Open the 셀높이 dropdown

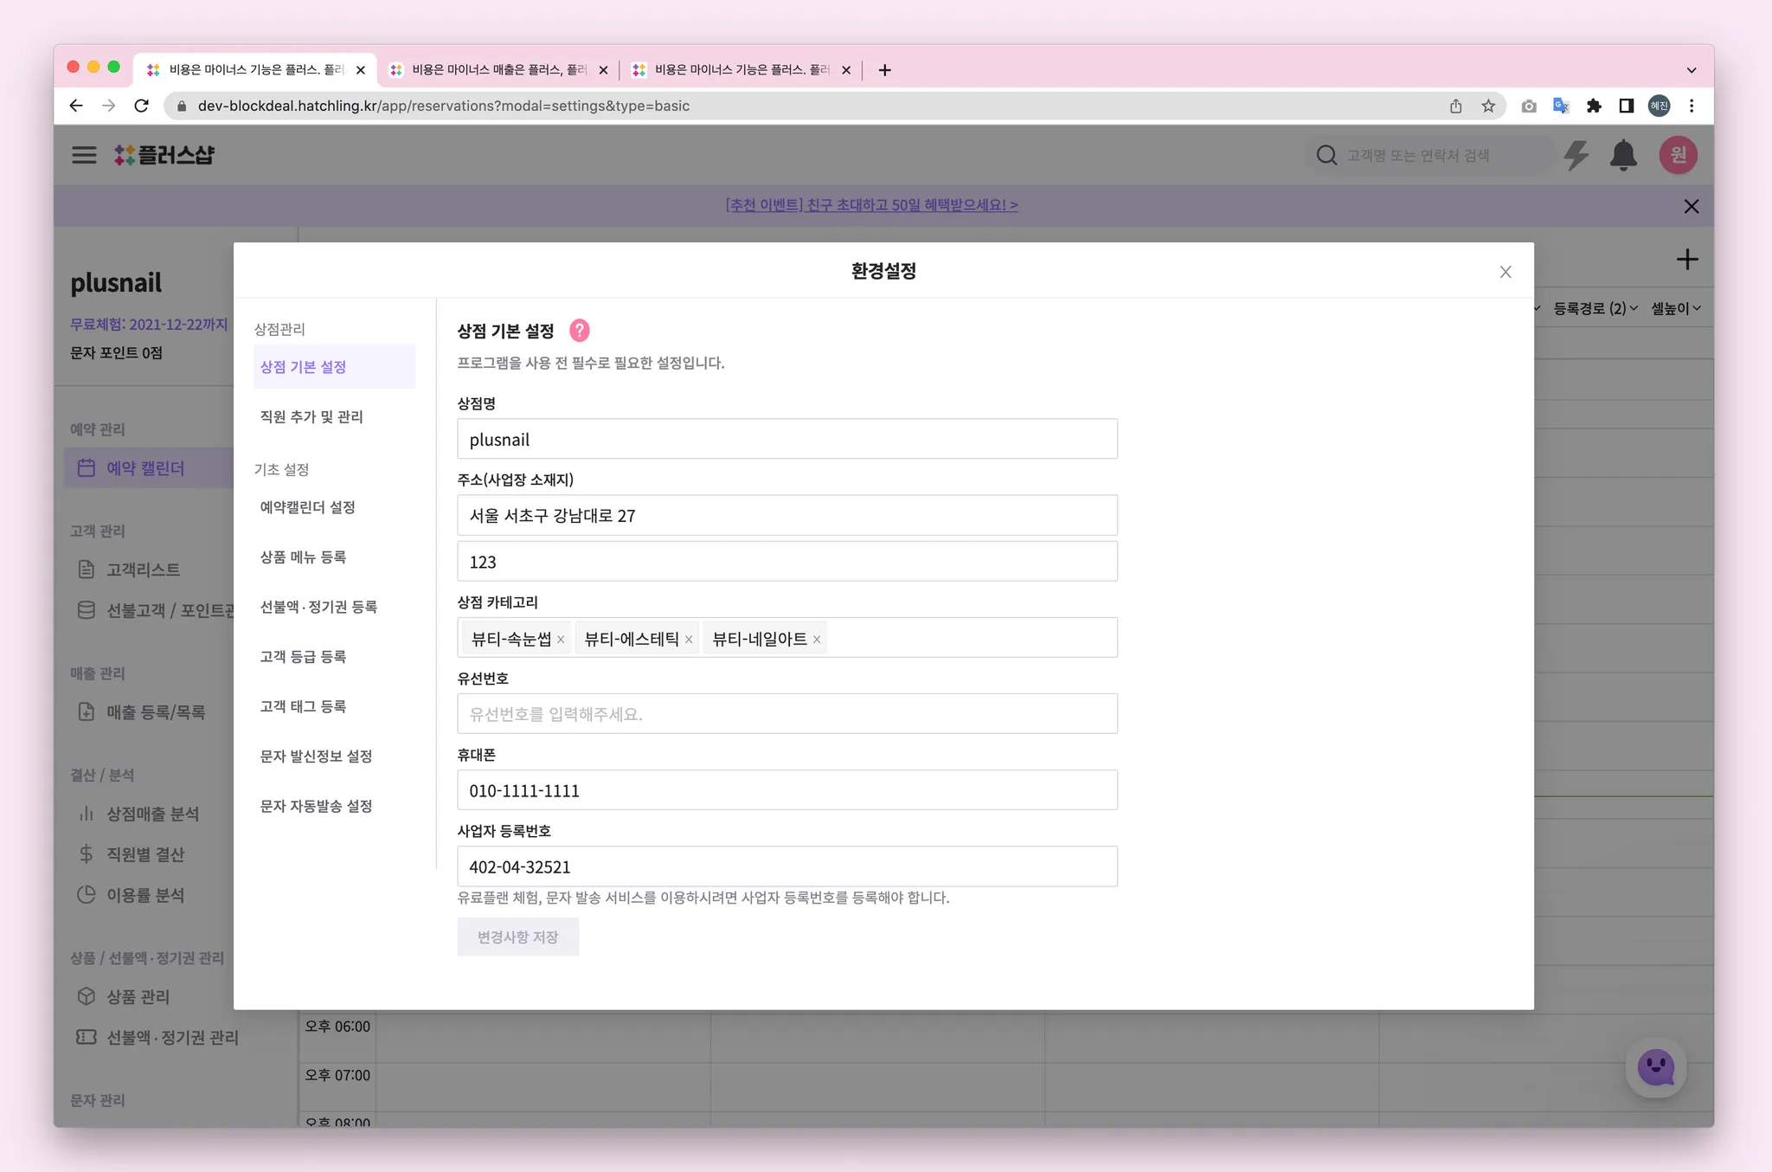point(1676,308)
